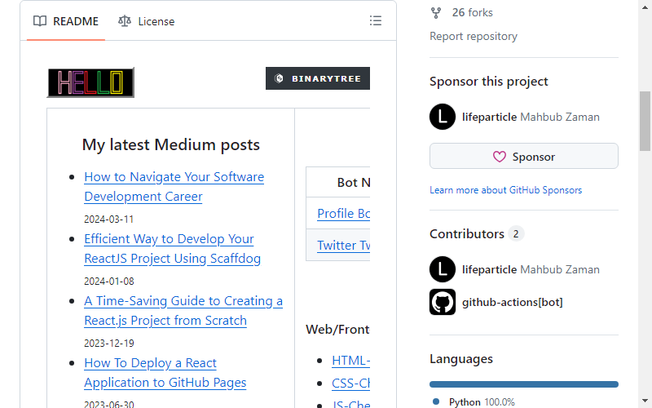Click the scales icon on License tab

pyautogui.click(x=125, y=21)
